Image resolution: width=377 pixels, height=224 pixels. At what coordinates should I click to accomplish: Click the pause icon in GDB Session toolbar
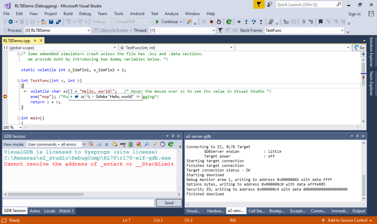[106, 144]
